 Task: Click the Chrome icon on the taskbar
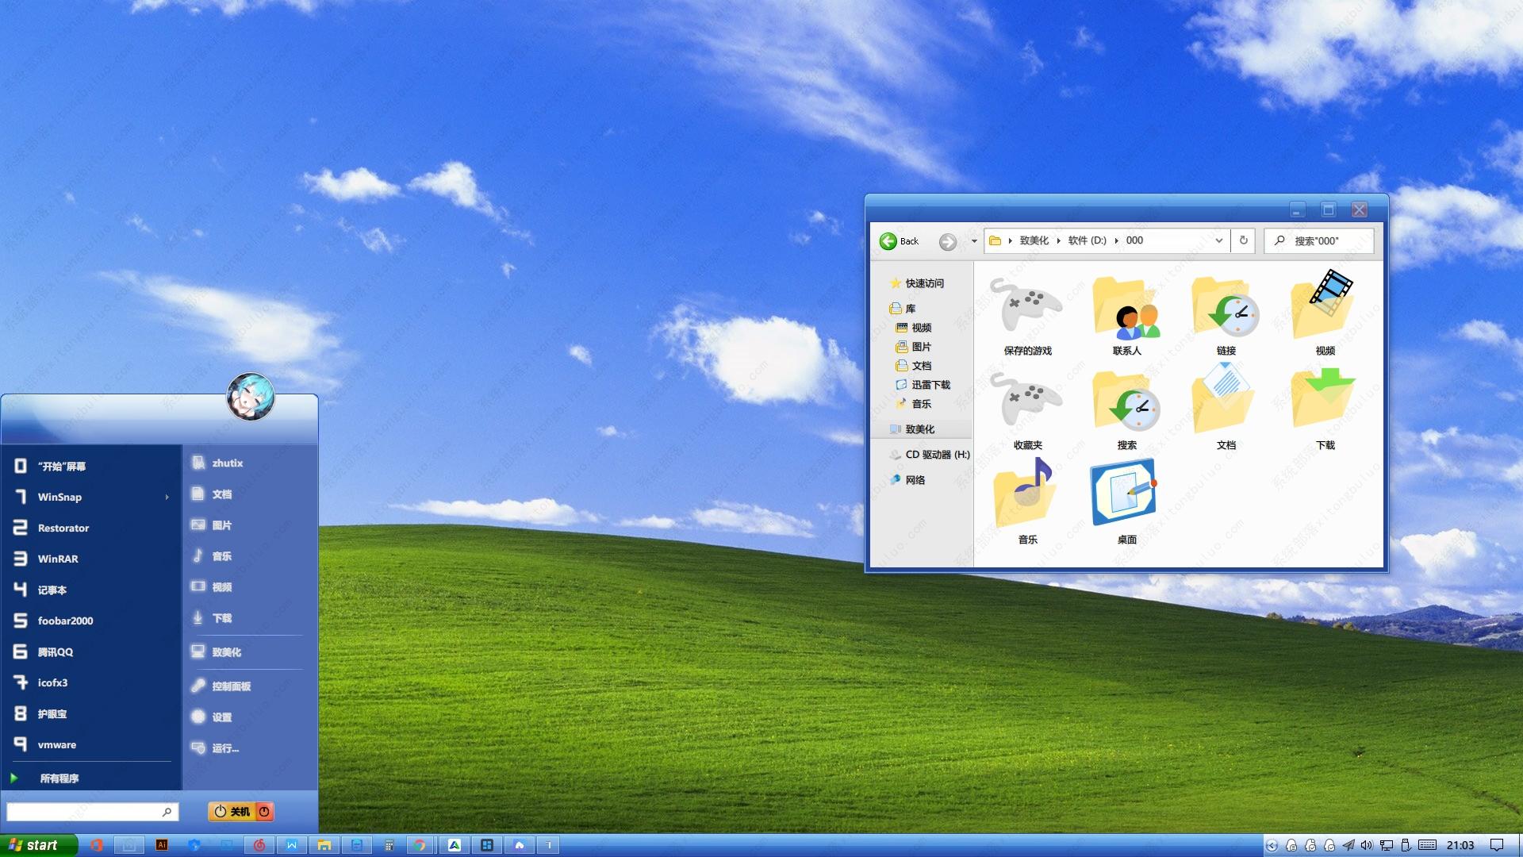(x=420, y=845)
